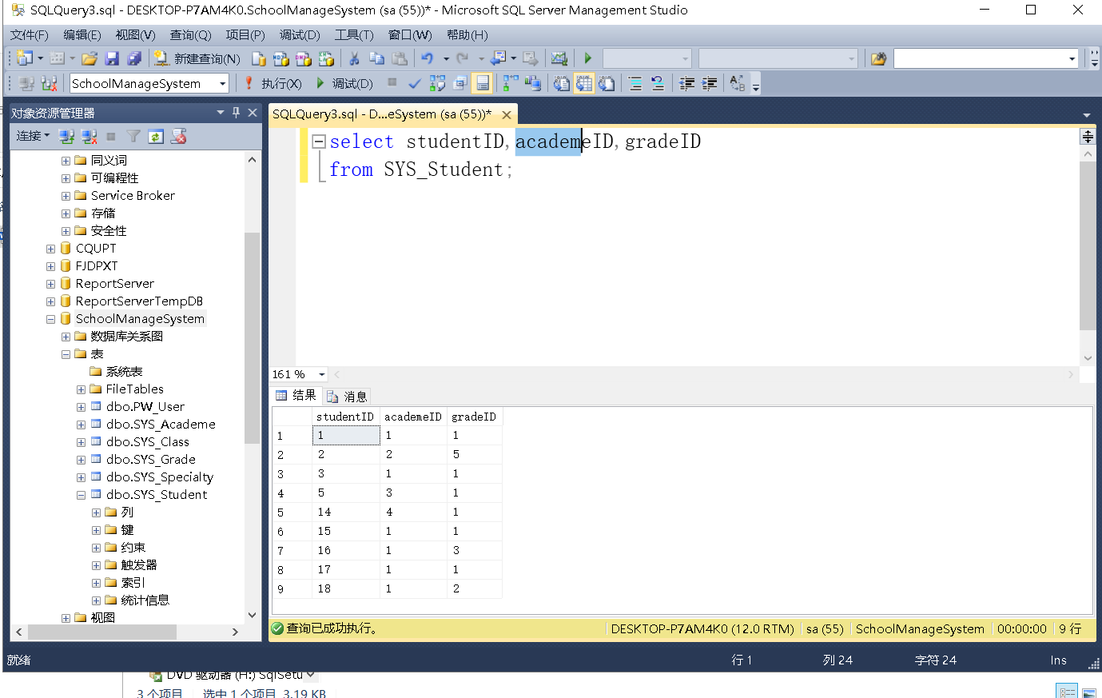This screenshot has height=698, width=1102.
Task: Click the Save All icon
Action: (134, 58)
